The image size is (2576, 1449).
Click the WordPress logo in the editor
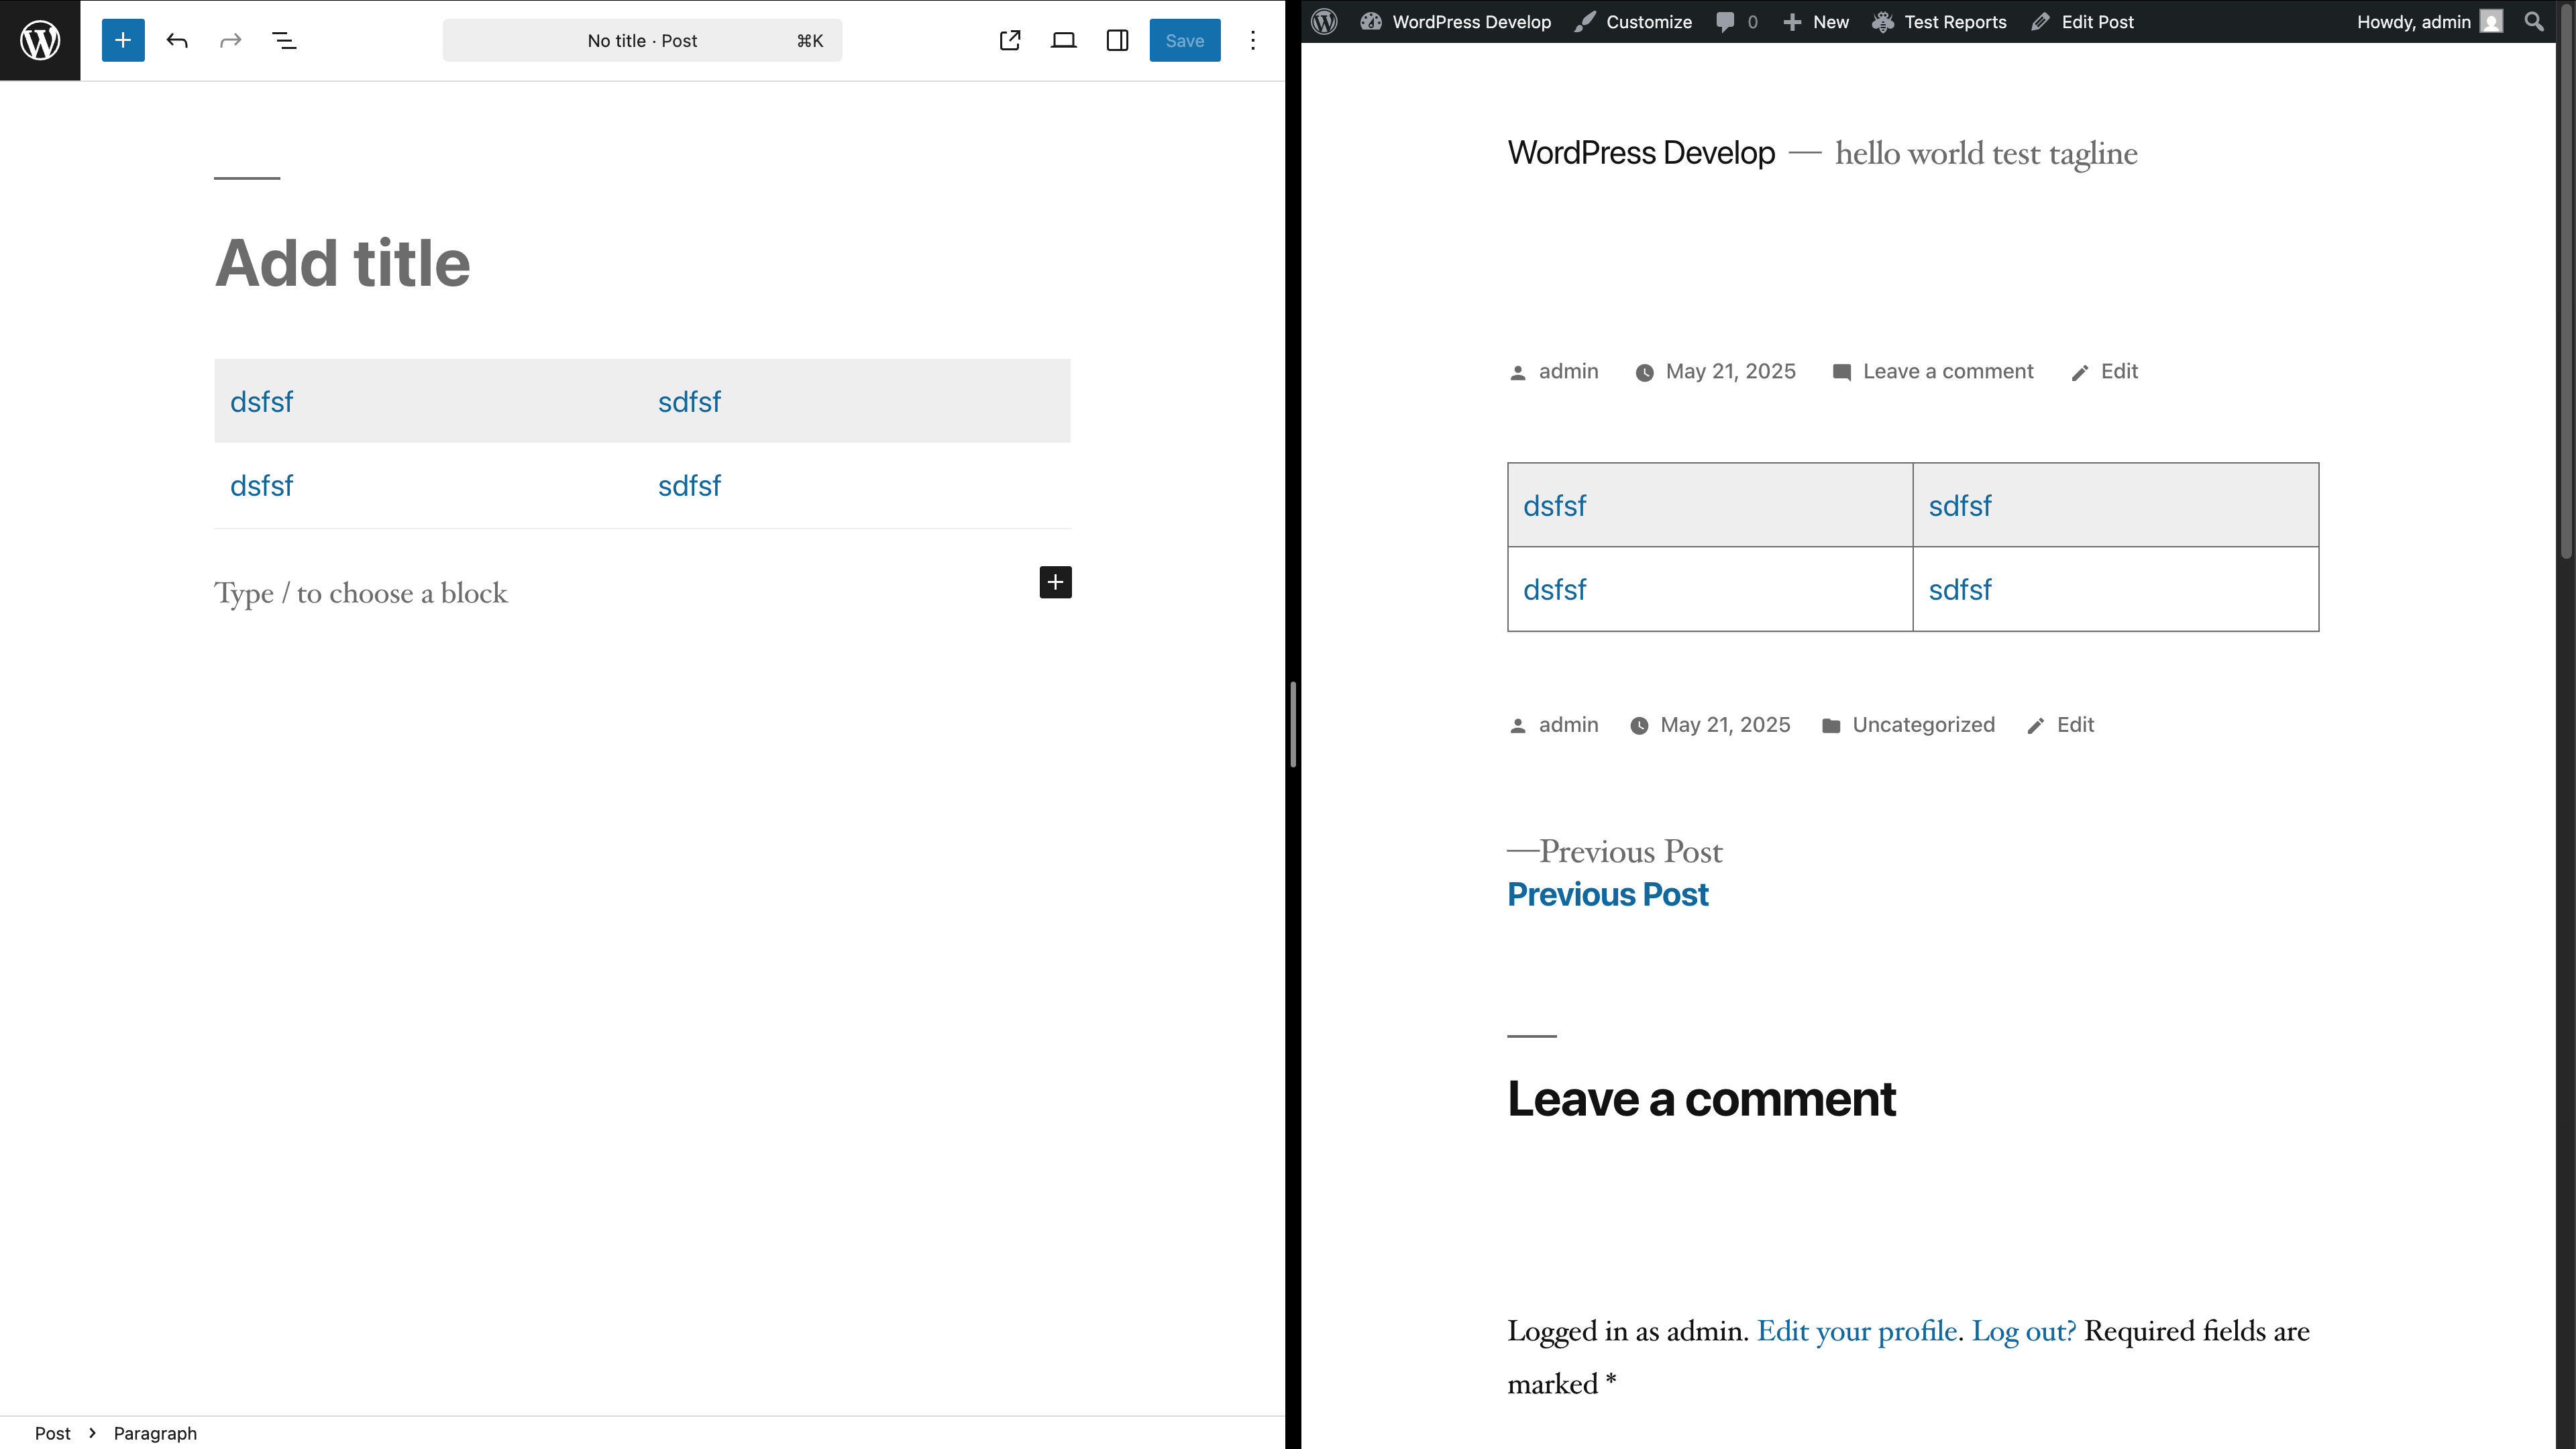pos(40,40)
